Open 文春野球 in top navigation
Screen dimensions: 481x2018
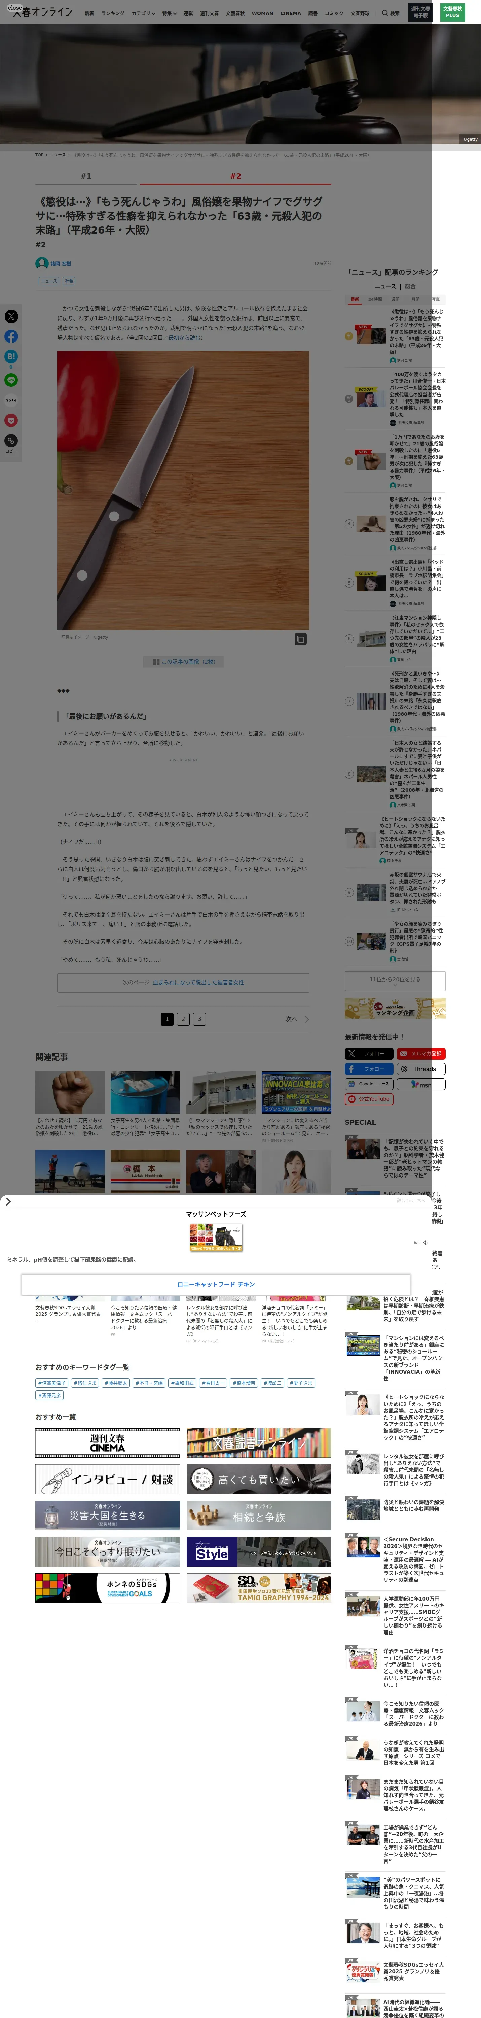click(x=360, y=13)
